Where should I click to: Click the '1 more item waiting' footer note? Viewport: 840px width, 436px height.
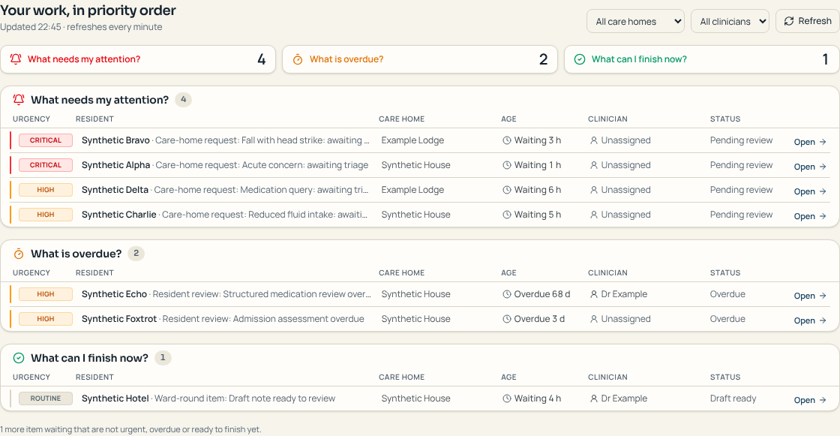pos(130,429)
